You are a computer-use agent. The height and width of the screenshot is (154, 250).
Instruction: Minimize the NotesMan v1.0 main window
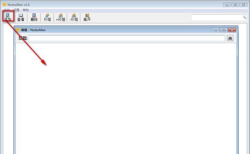coord(227,5)
